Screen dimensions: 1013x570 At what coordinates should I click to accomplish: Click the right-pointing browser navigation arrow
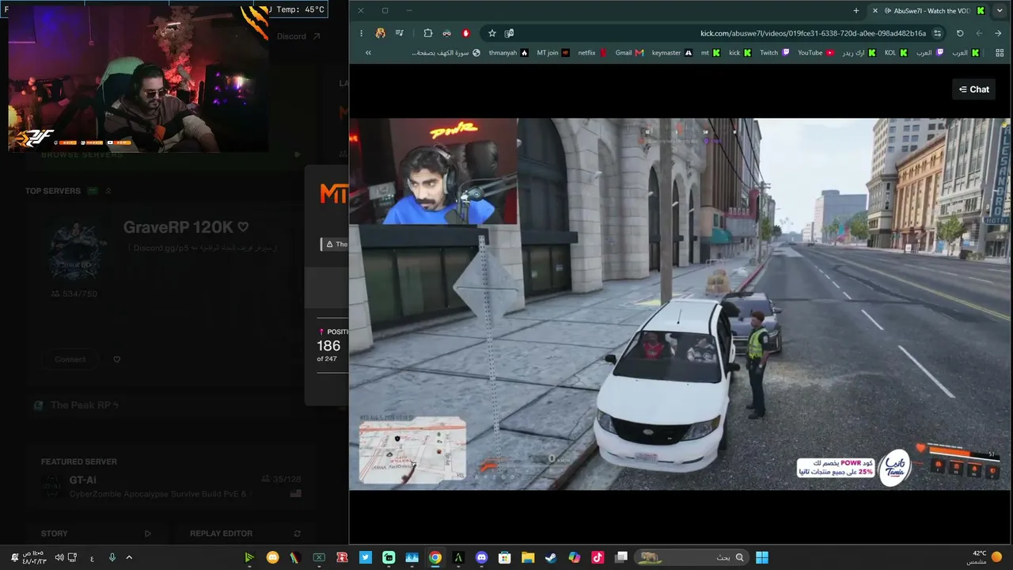(1000, 33)
